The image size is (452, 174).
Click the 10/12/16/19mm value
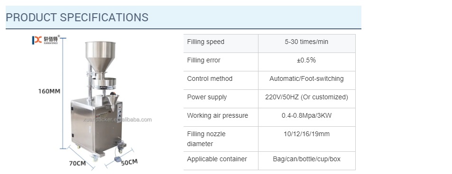(306, 134)
